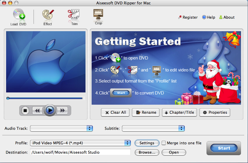248x163 pixels.
Task: Click the Rename button
Action: (x=146, y=112)
